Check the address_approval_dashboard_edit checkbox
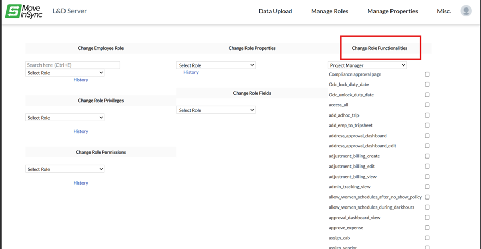This screenshot has height=249, width=481. [427, 146]
